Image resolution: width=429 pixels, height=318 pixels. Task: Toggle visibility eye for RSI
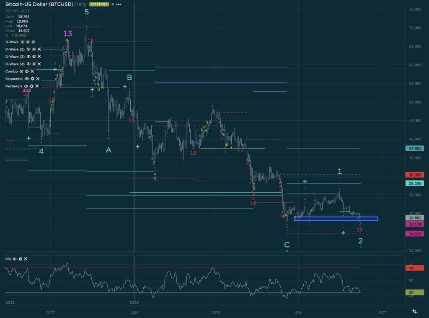pyautogui.click(x=15, y=259)
